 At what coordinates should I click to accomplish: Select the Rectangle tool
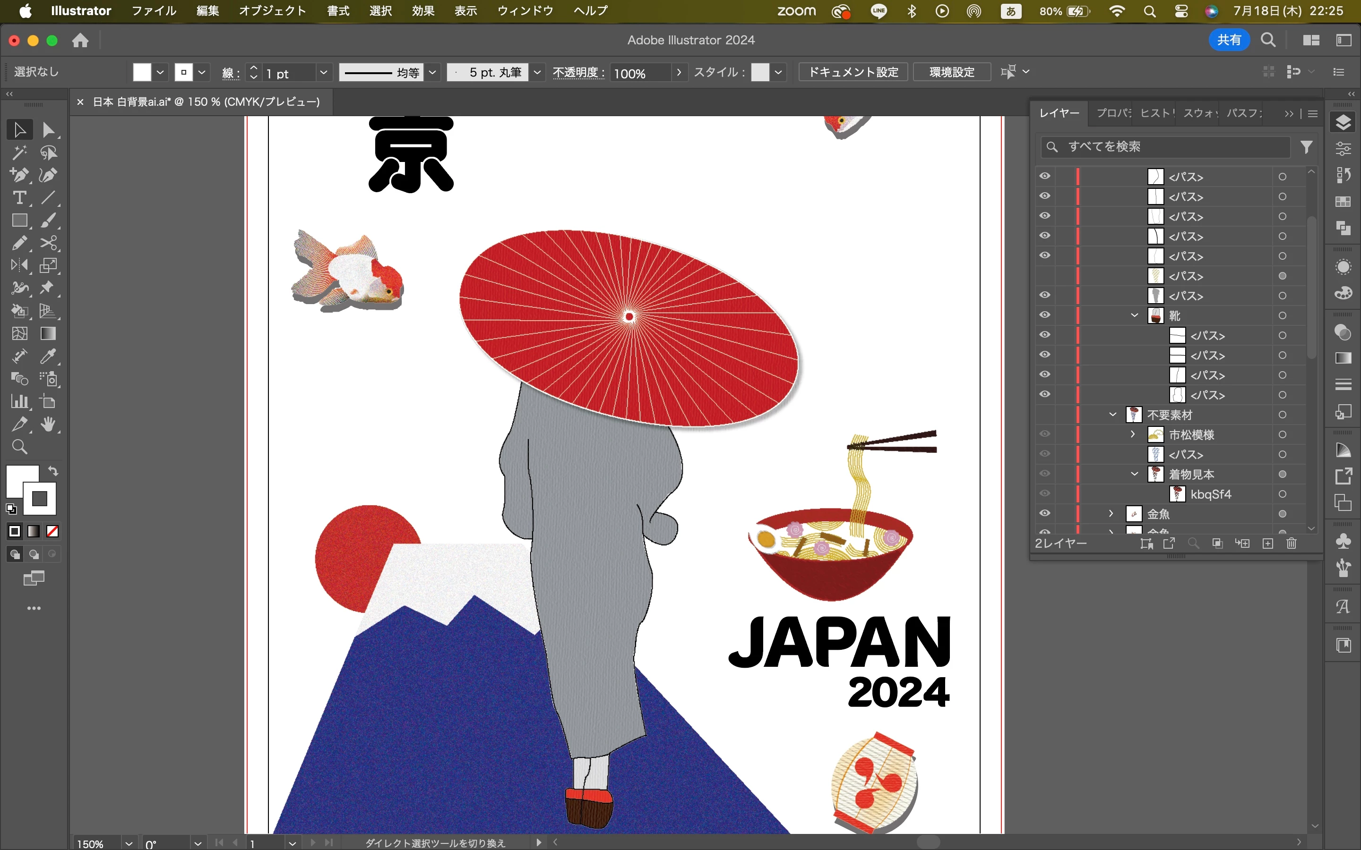(x=19, y=221)
